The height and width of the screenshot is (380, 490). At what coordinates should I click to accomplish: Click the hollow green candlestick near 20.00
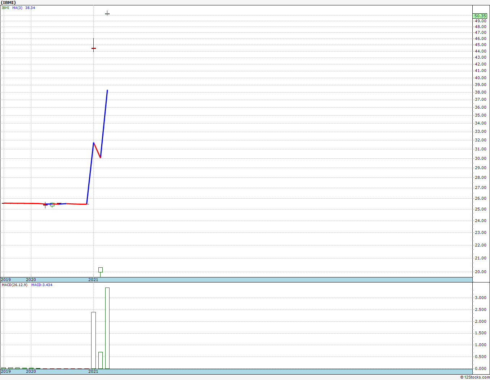(x=101, y=270)
